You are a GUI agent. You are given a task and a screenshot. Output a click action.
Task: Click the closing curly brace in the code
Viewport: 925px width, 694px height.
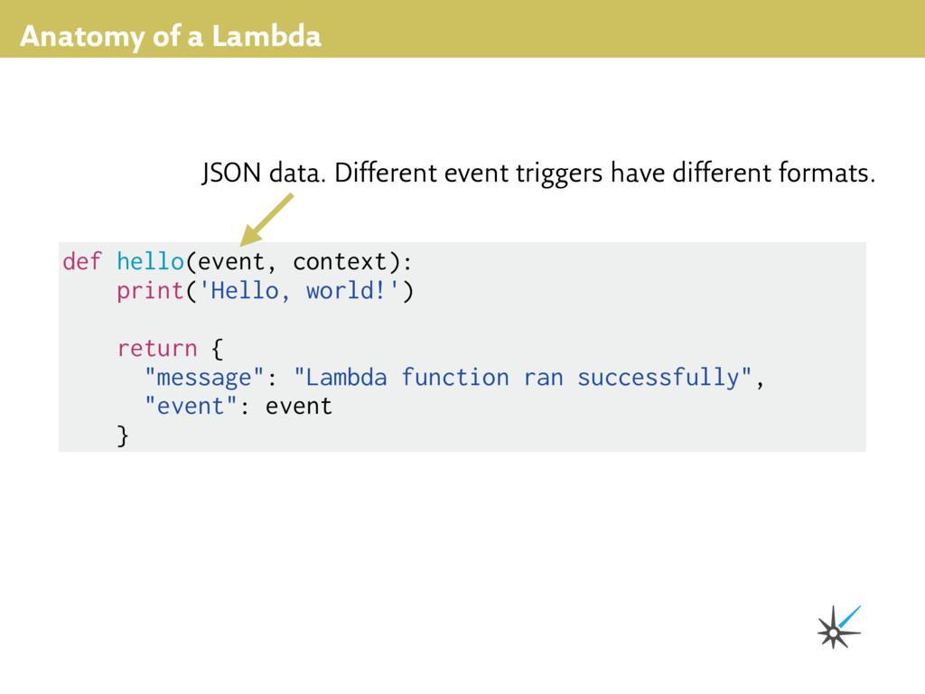pyautogui.click(x=123, y=436)
